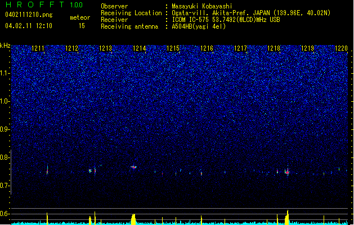Click the 0.8 frequency axis label

(x=5, y=157)
